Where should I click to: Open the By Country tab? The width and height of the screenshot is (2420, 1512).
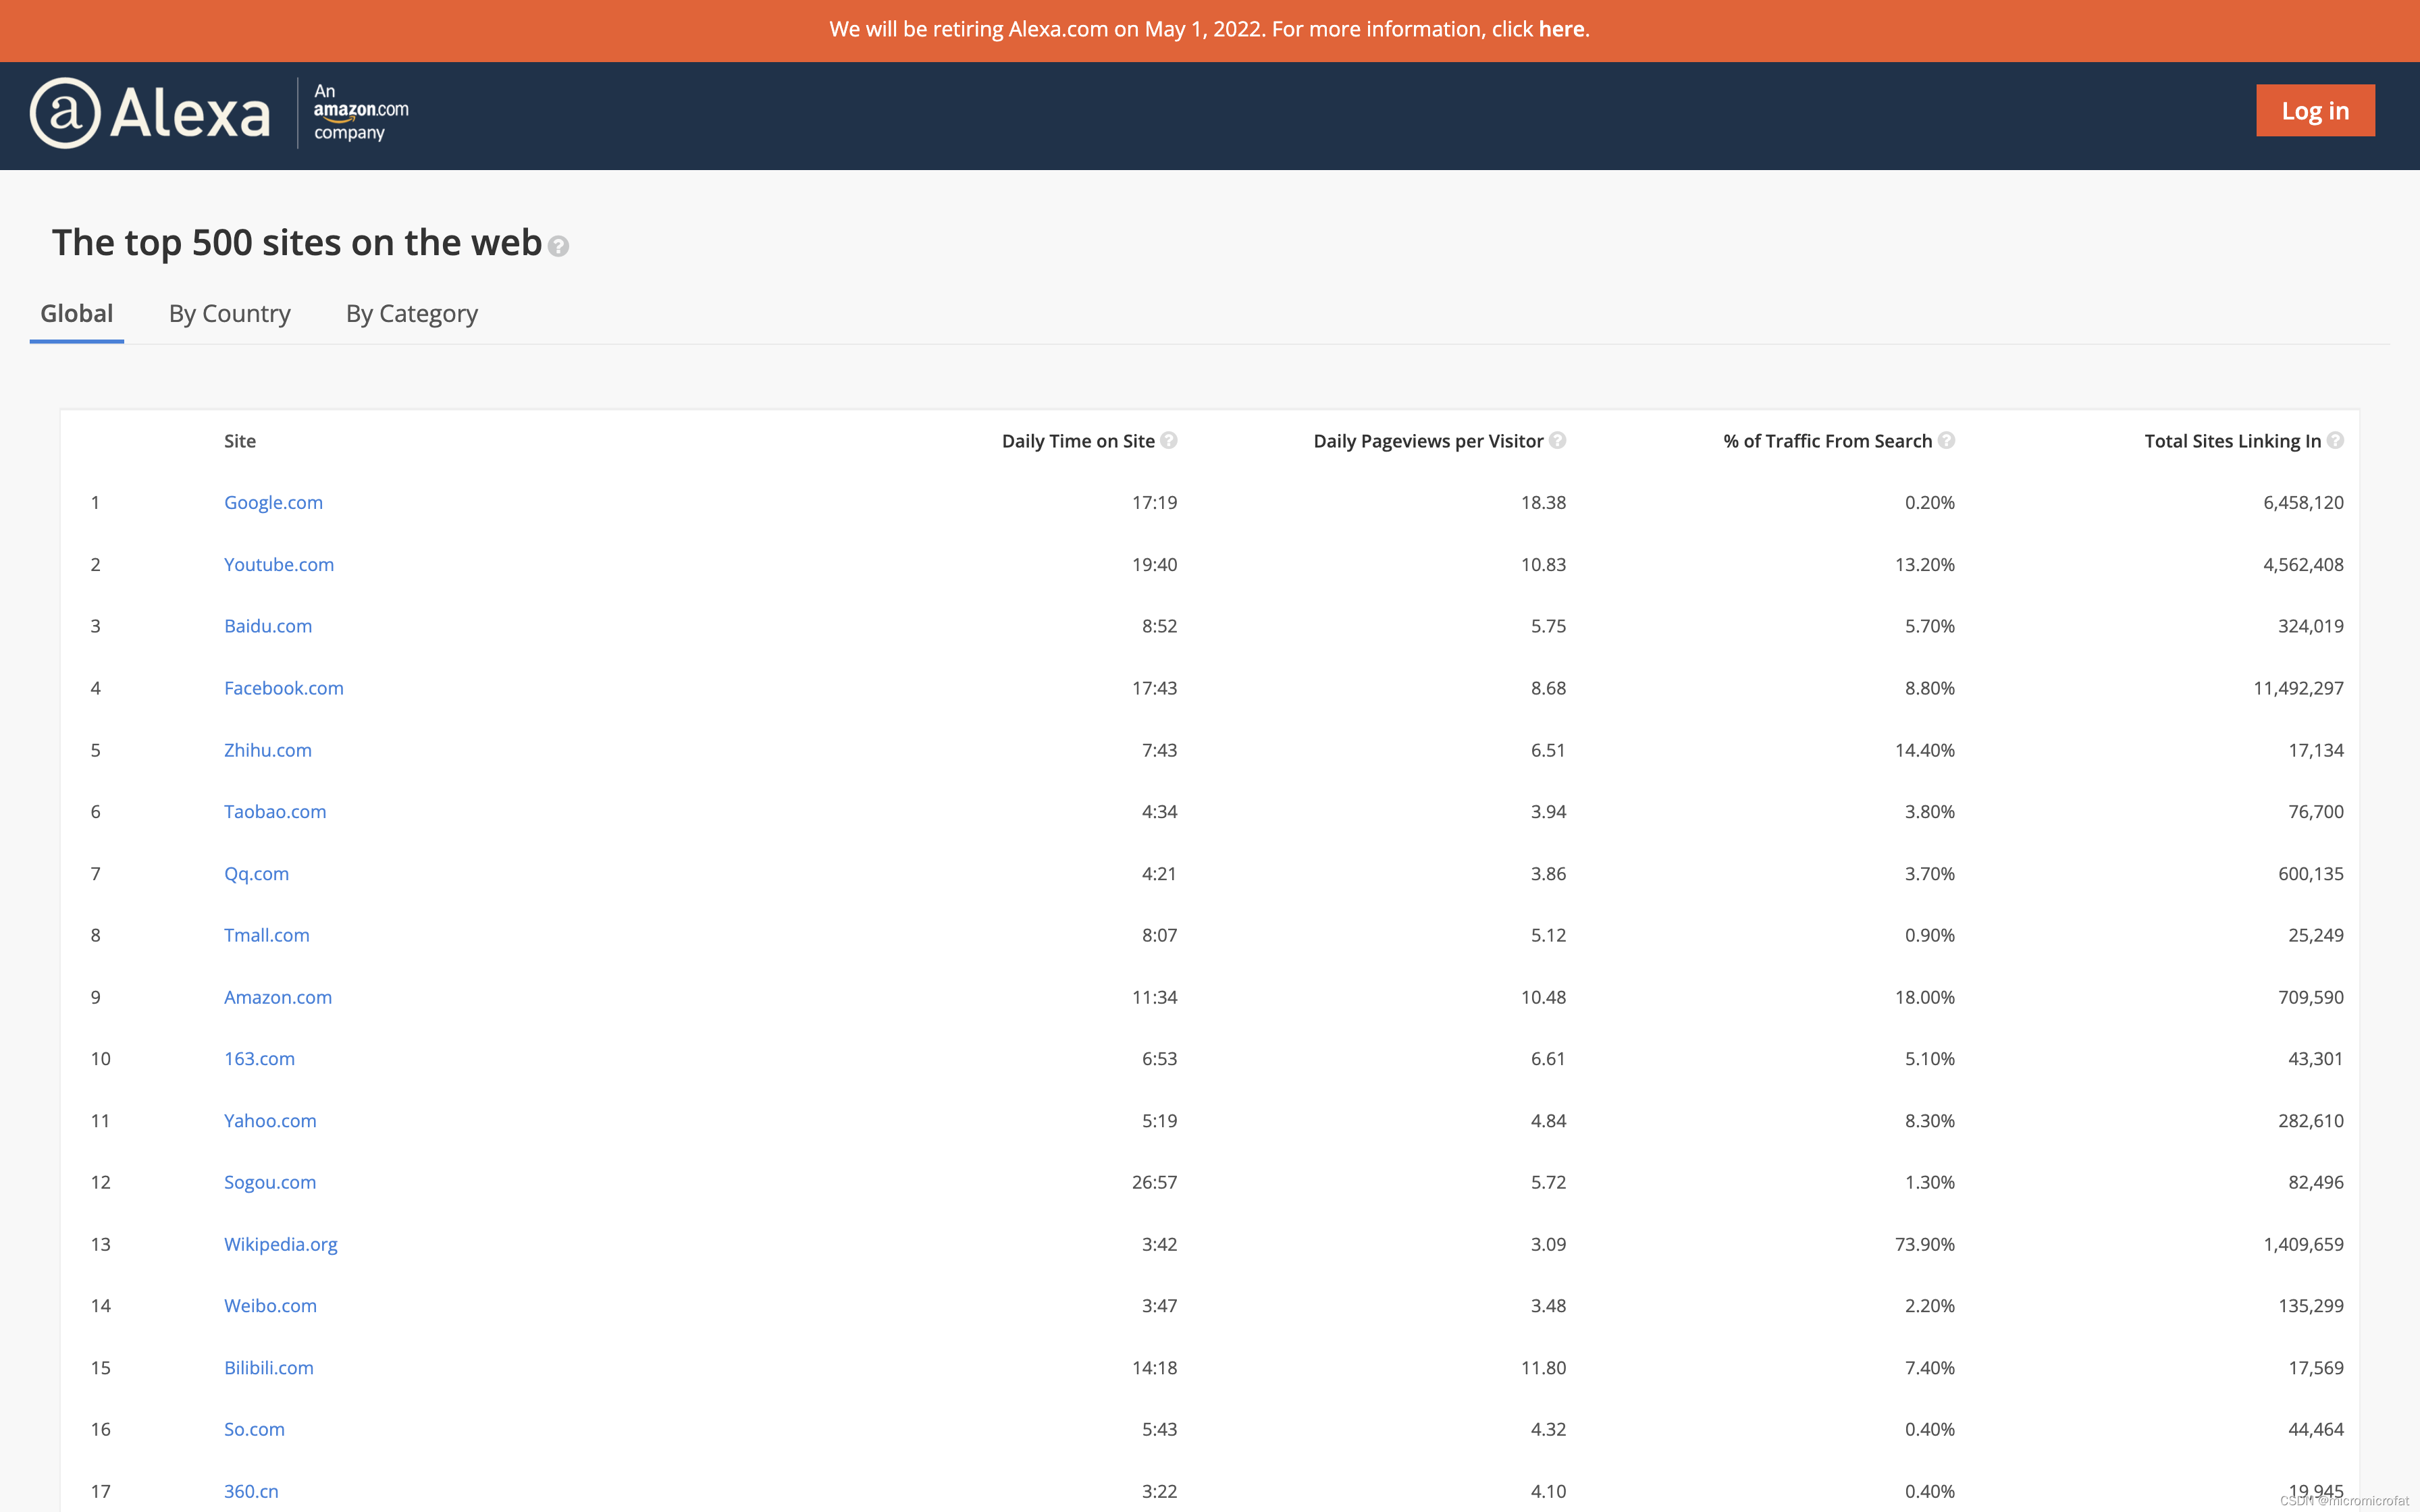(x=230, y=313)
